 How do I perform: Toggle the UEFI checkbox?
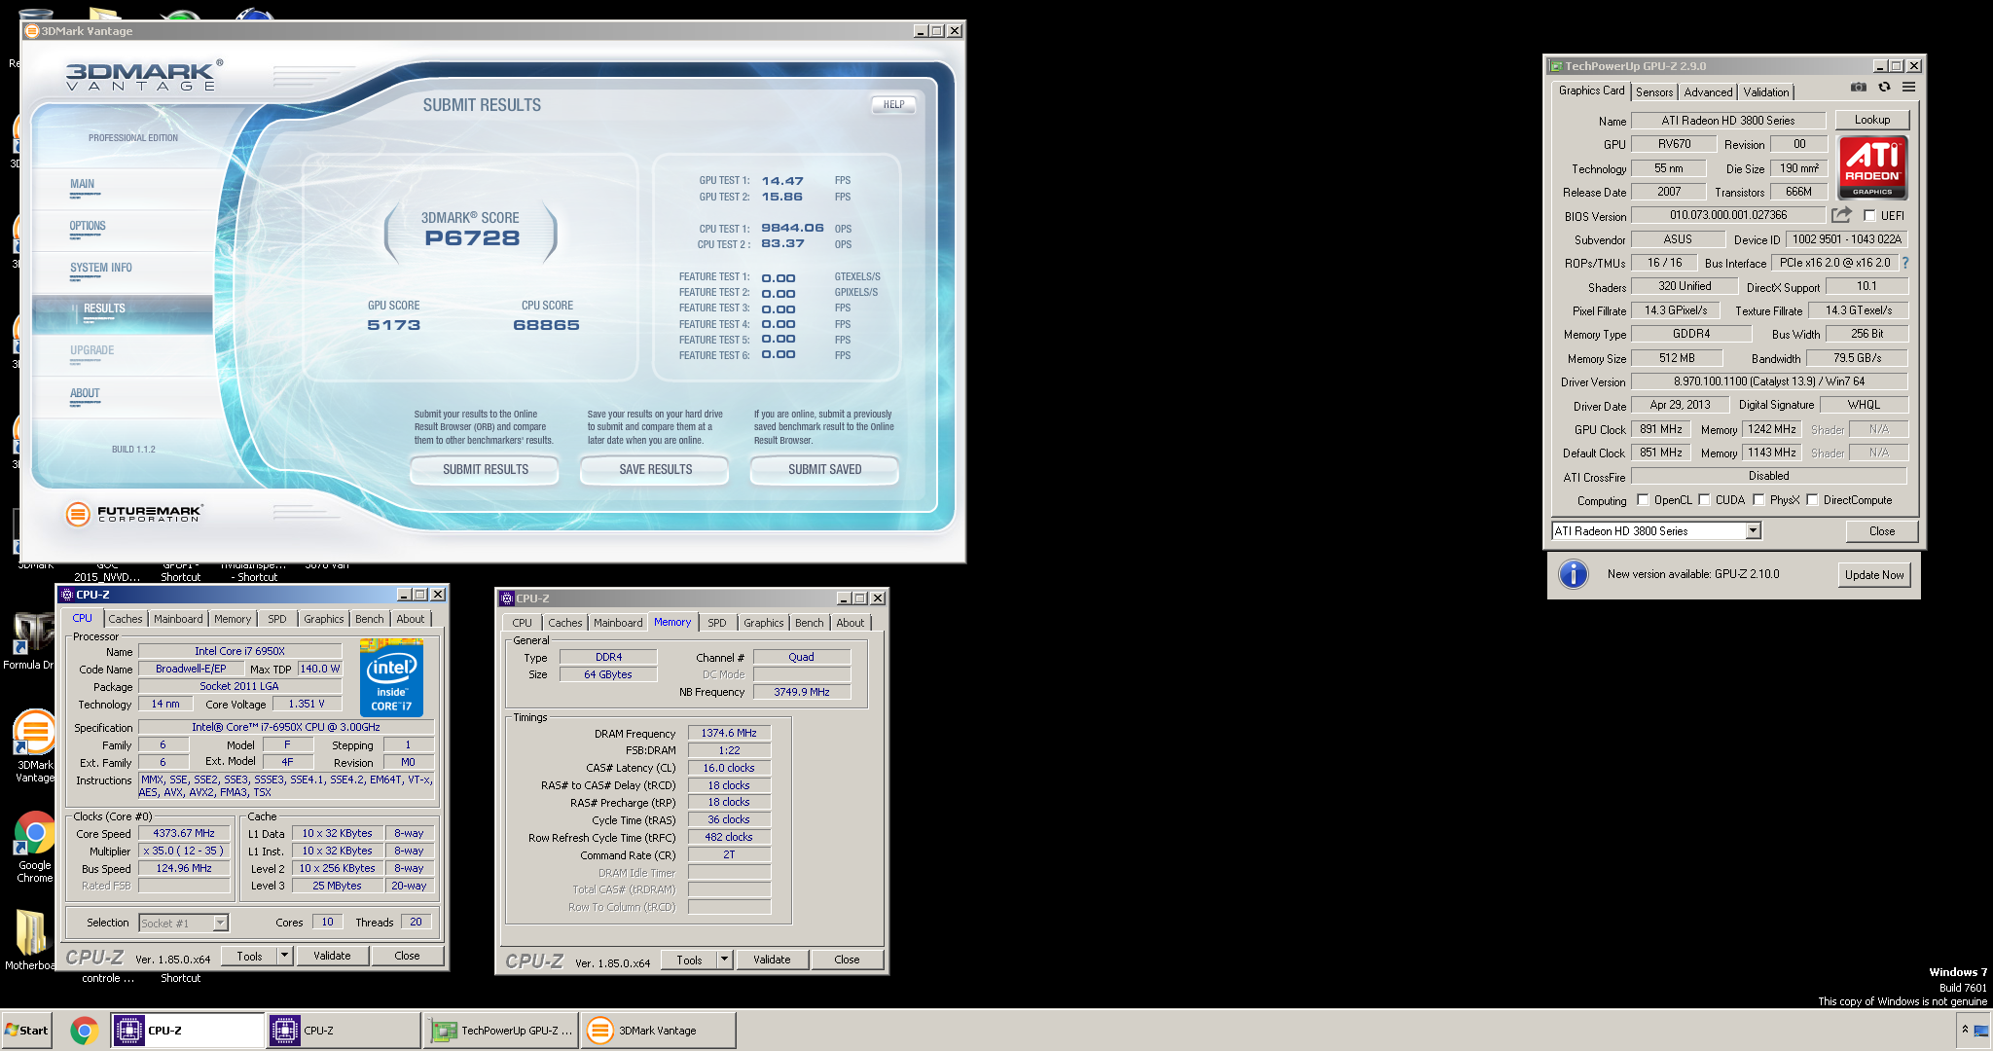tap(1869, 216)
